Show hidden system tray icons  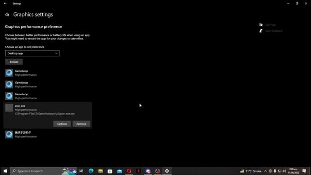(266, 171)
